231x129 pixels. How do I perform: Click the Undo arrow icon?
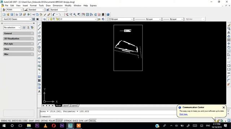pos(54,14)
